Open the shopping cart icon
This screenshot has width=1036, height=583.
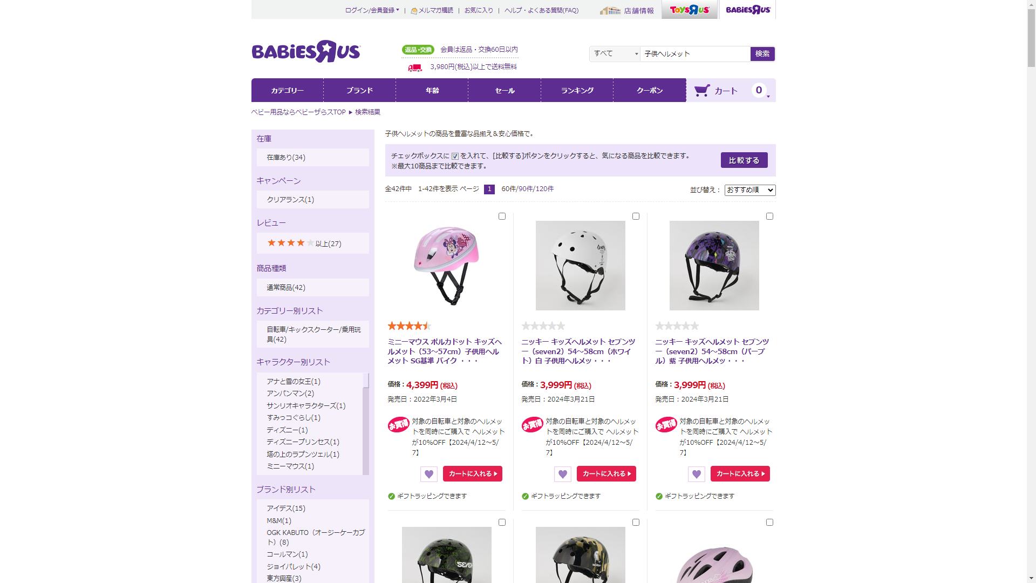(702, 90)
